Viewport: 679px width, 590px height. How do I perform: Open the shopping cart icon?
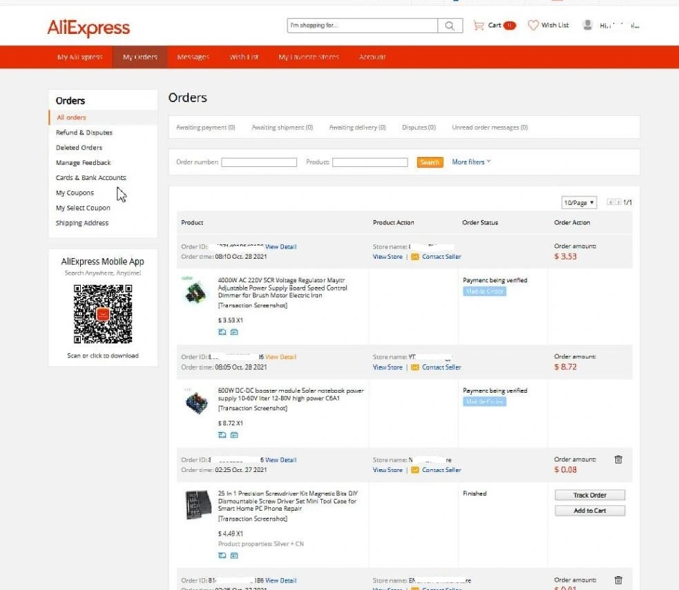[x=479, y=26]
